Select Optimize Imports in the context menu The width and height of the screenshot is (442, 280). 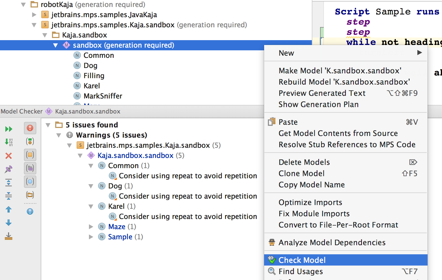310,202
